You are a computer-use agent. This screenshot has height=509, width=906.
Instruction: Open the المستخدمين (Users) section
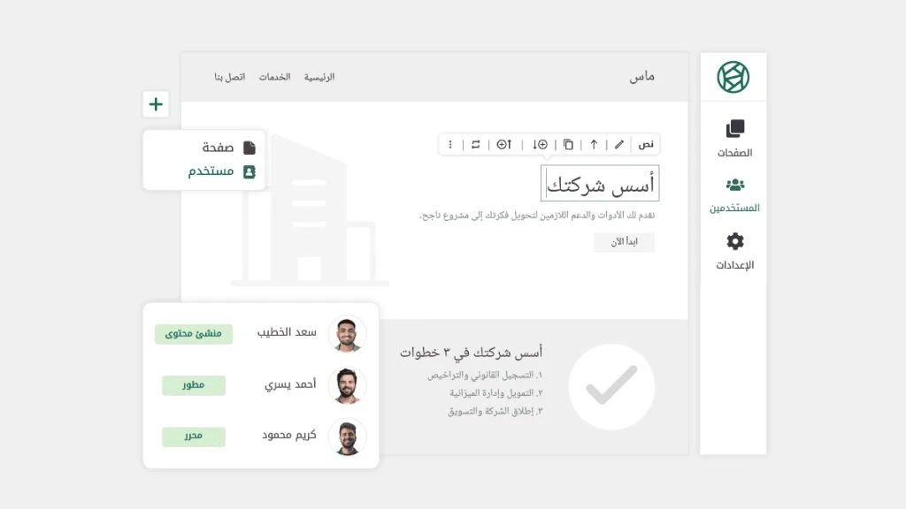click(x=734, y=195)
